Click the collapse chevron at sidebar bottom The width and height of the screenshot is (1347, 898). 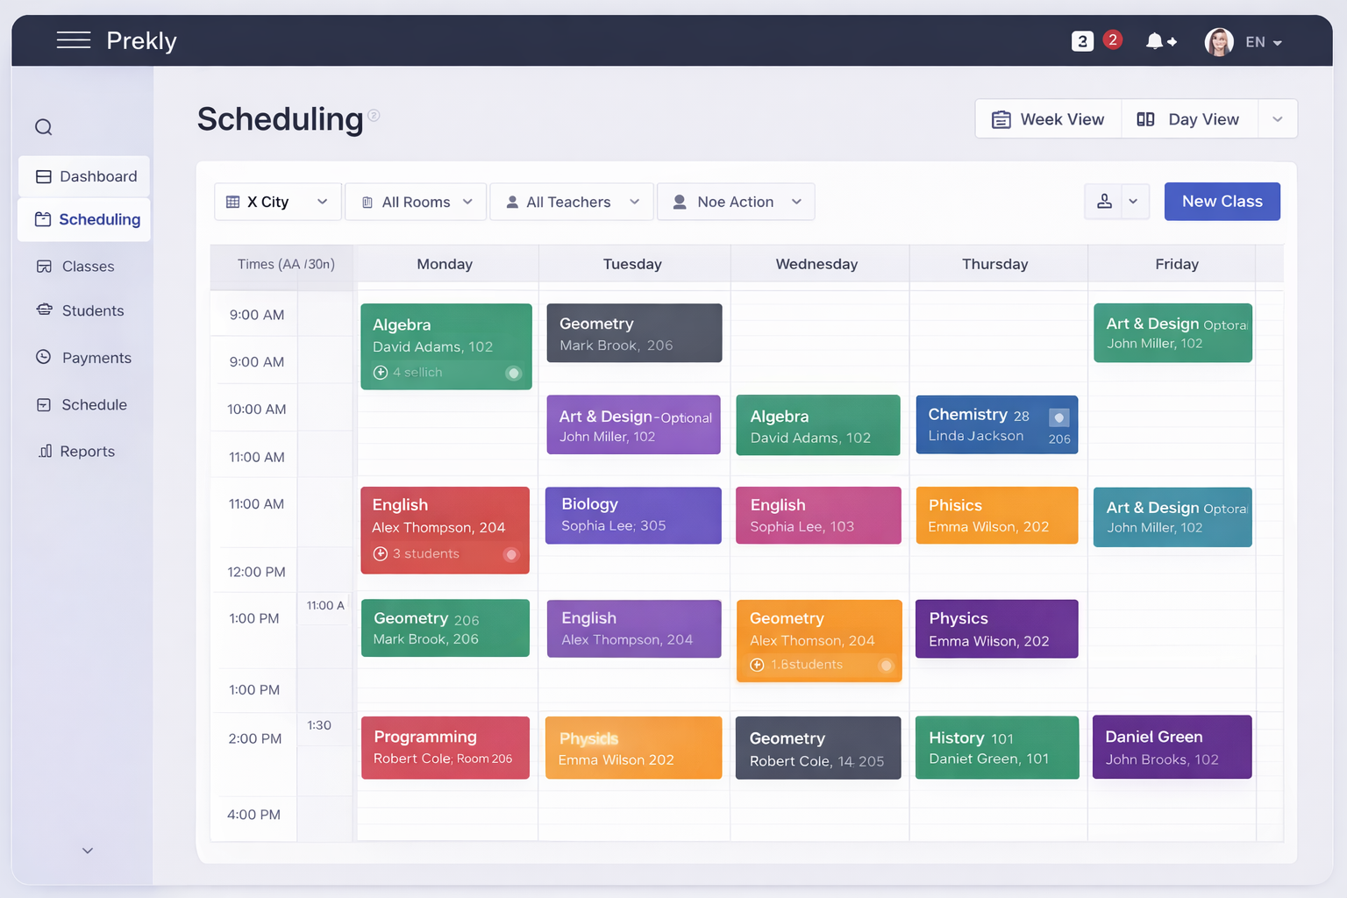pyautogui.click(x=86, y=850)
